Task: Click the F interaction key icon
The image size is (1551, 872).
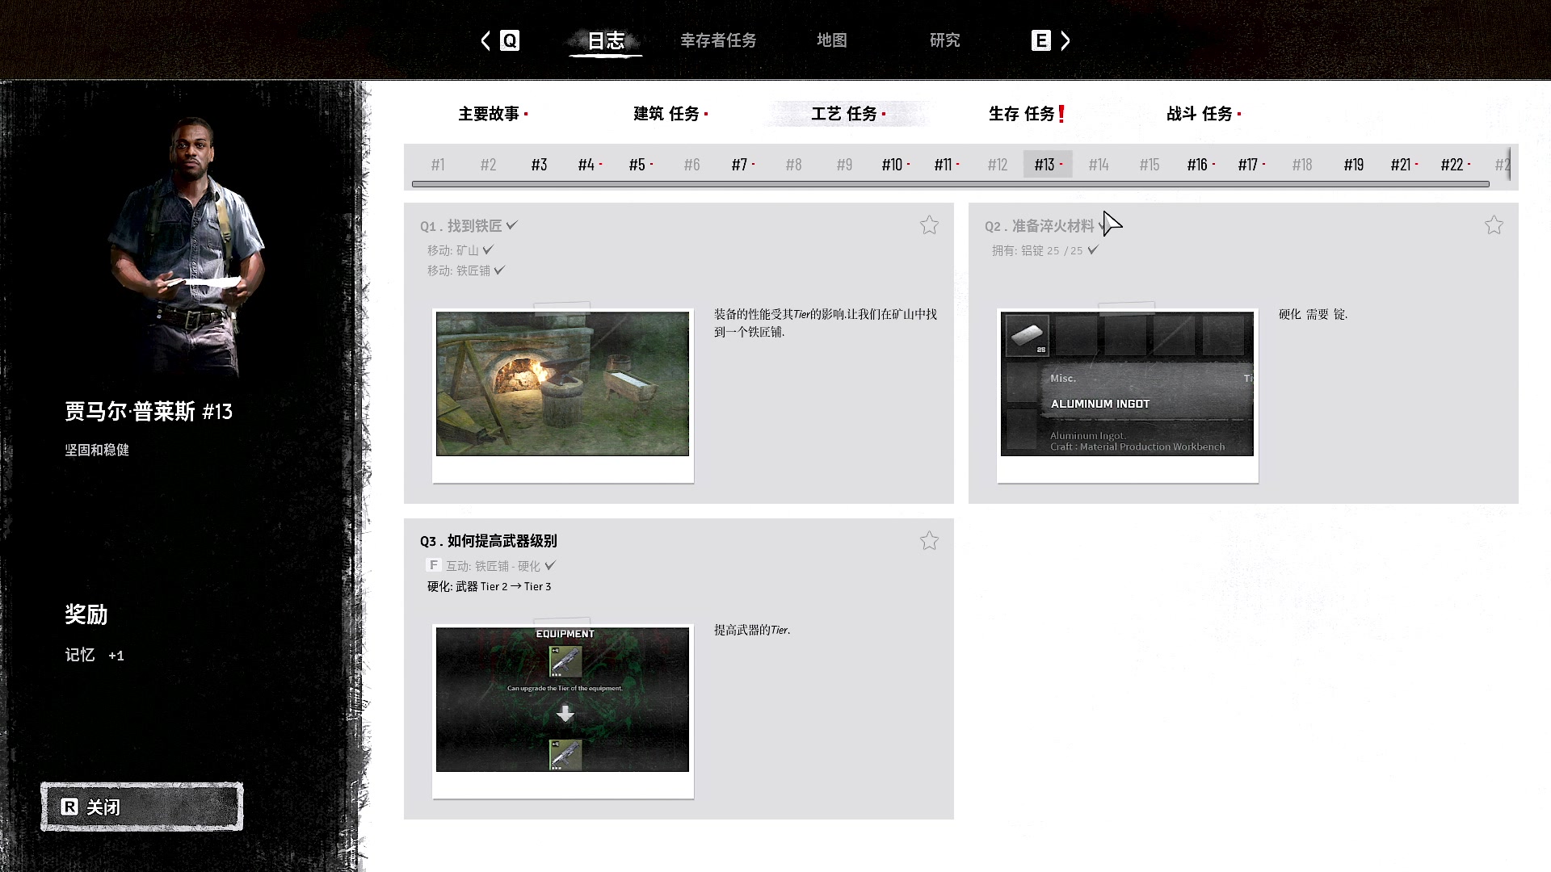Action: click(433, 565)
